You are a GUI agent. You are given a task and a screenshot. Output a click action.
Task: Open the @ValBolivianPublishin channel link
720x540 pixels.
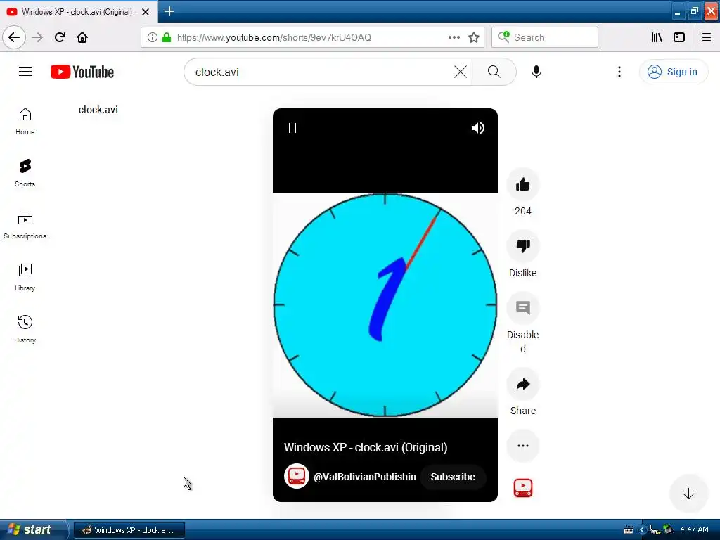point(365,477)
